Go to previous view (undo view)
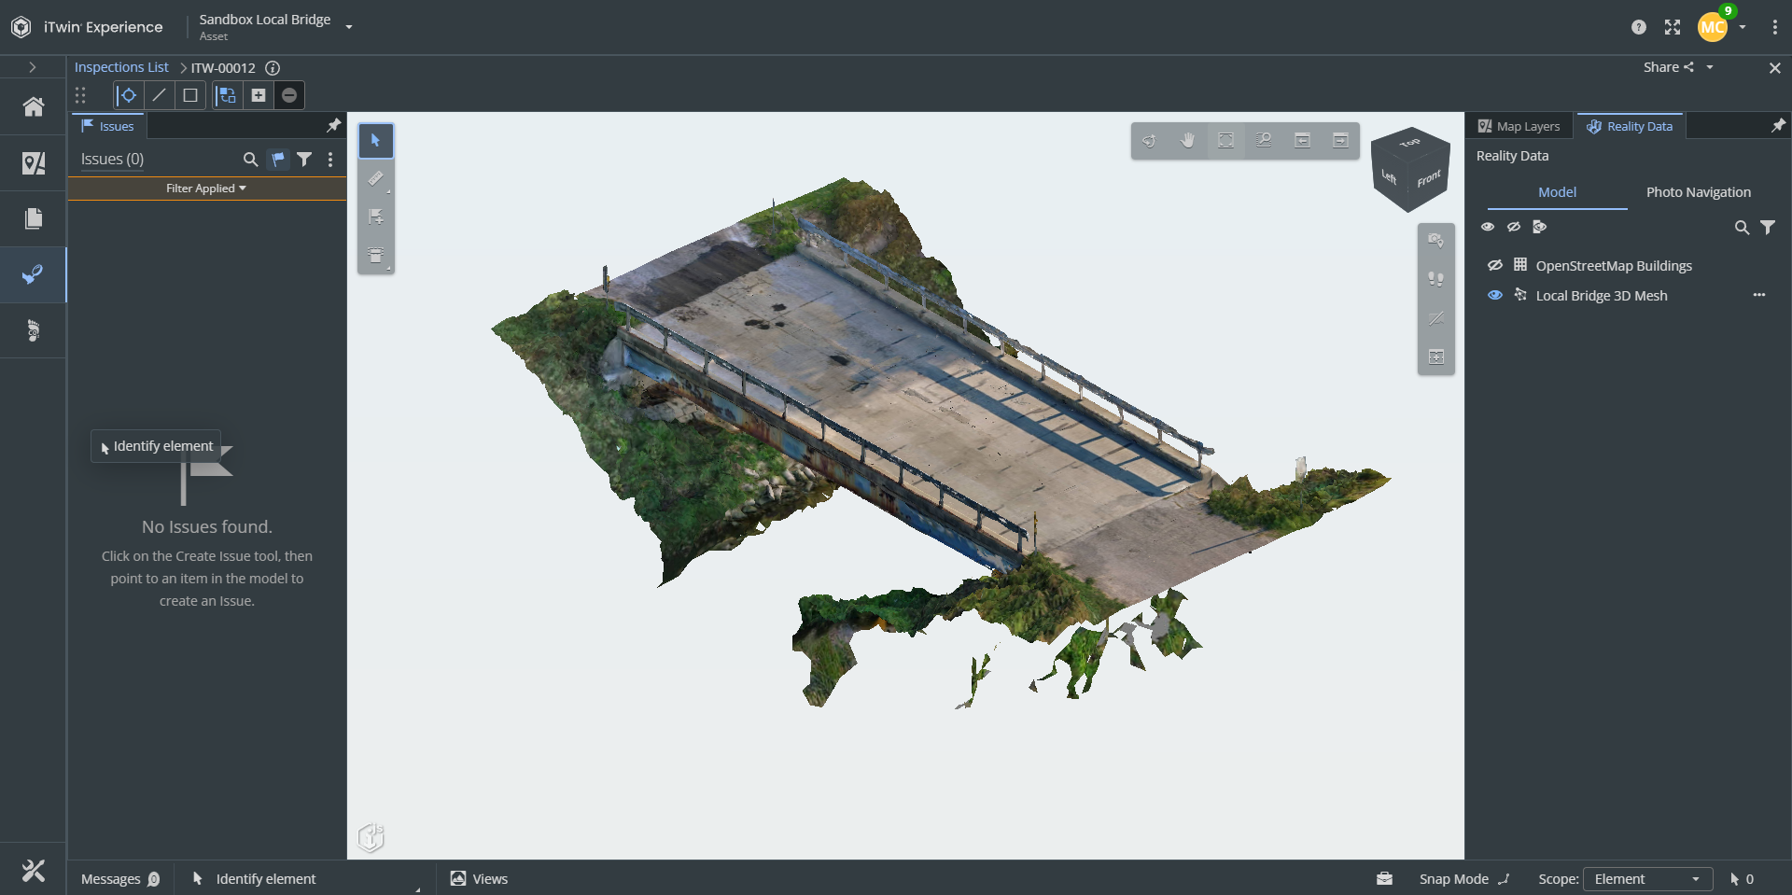The height and width of the screenshot is (895, 1792). click(x=1303, y=141)
